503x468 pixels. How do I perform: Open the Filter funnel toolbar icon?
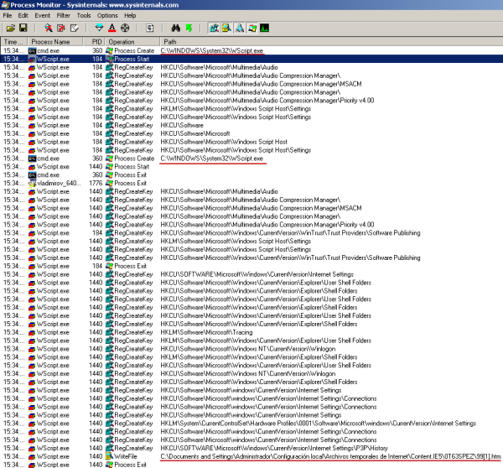pyautogui.click(x=99, y=29)
